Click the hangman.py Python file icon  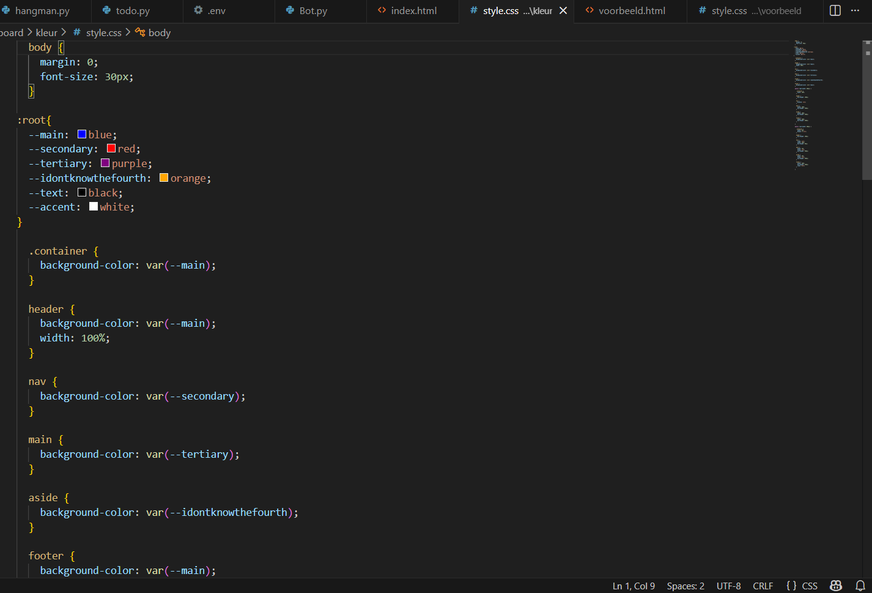[6, 10]
